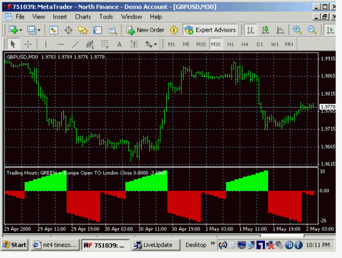Switch to M5 timeframe

coord(186,44)
